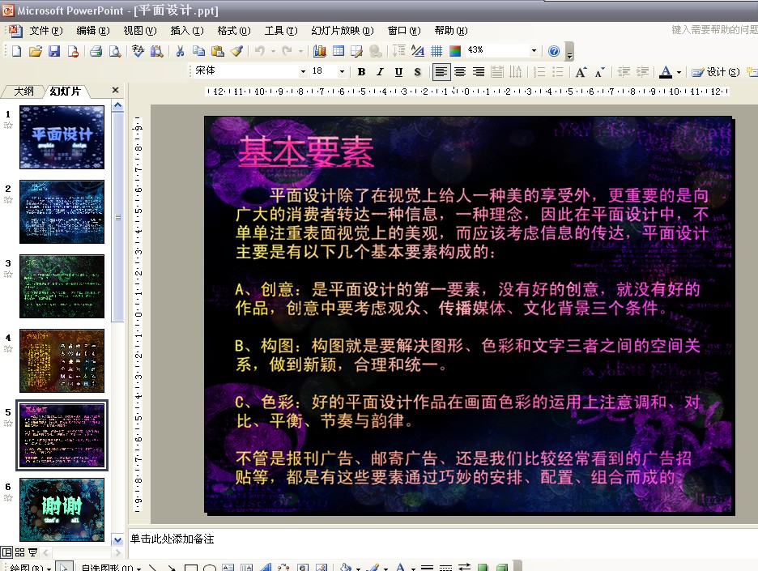The height and width of the screenshot is (571, 758).
Task: Open the 插入 menu
Action: pyautogui.click(x=186, y=31)
